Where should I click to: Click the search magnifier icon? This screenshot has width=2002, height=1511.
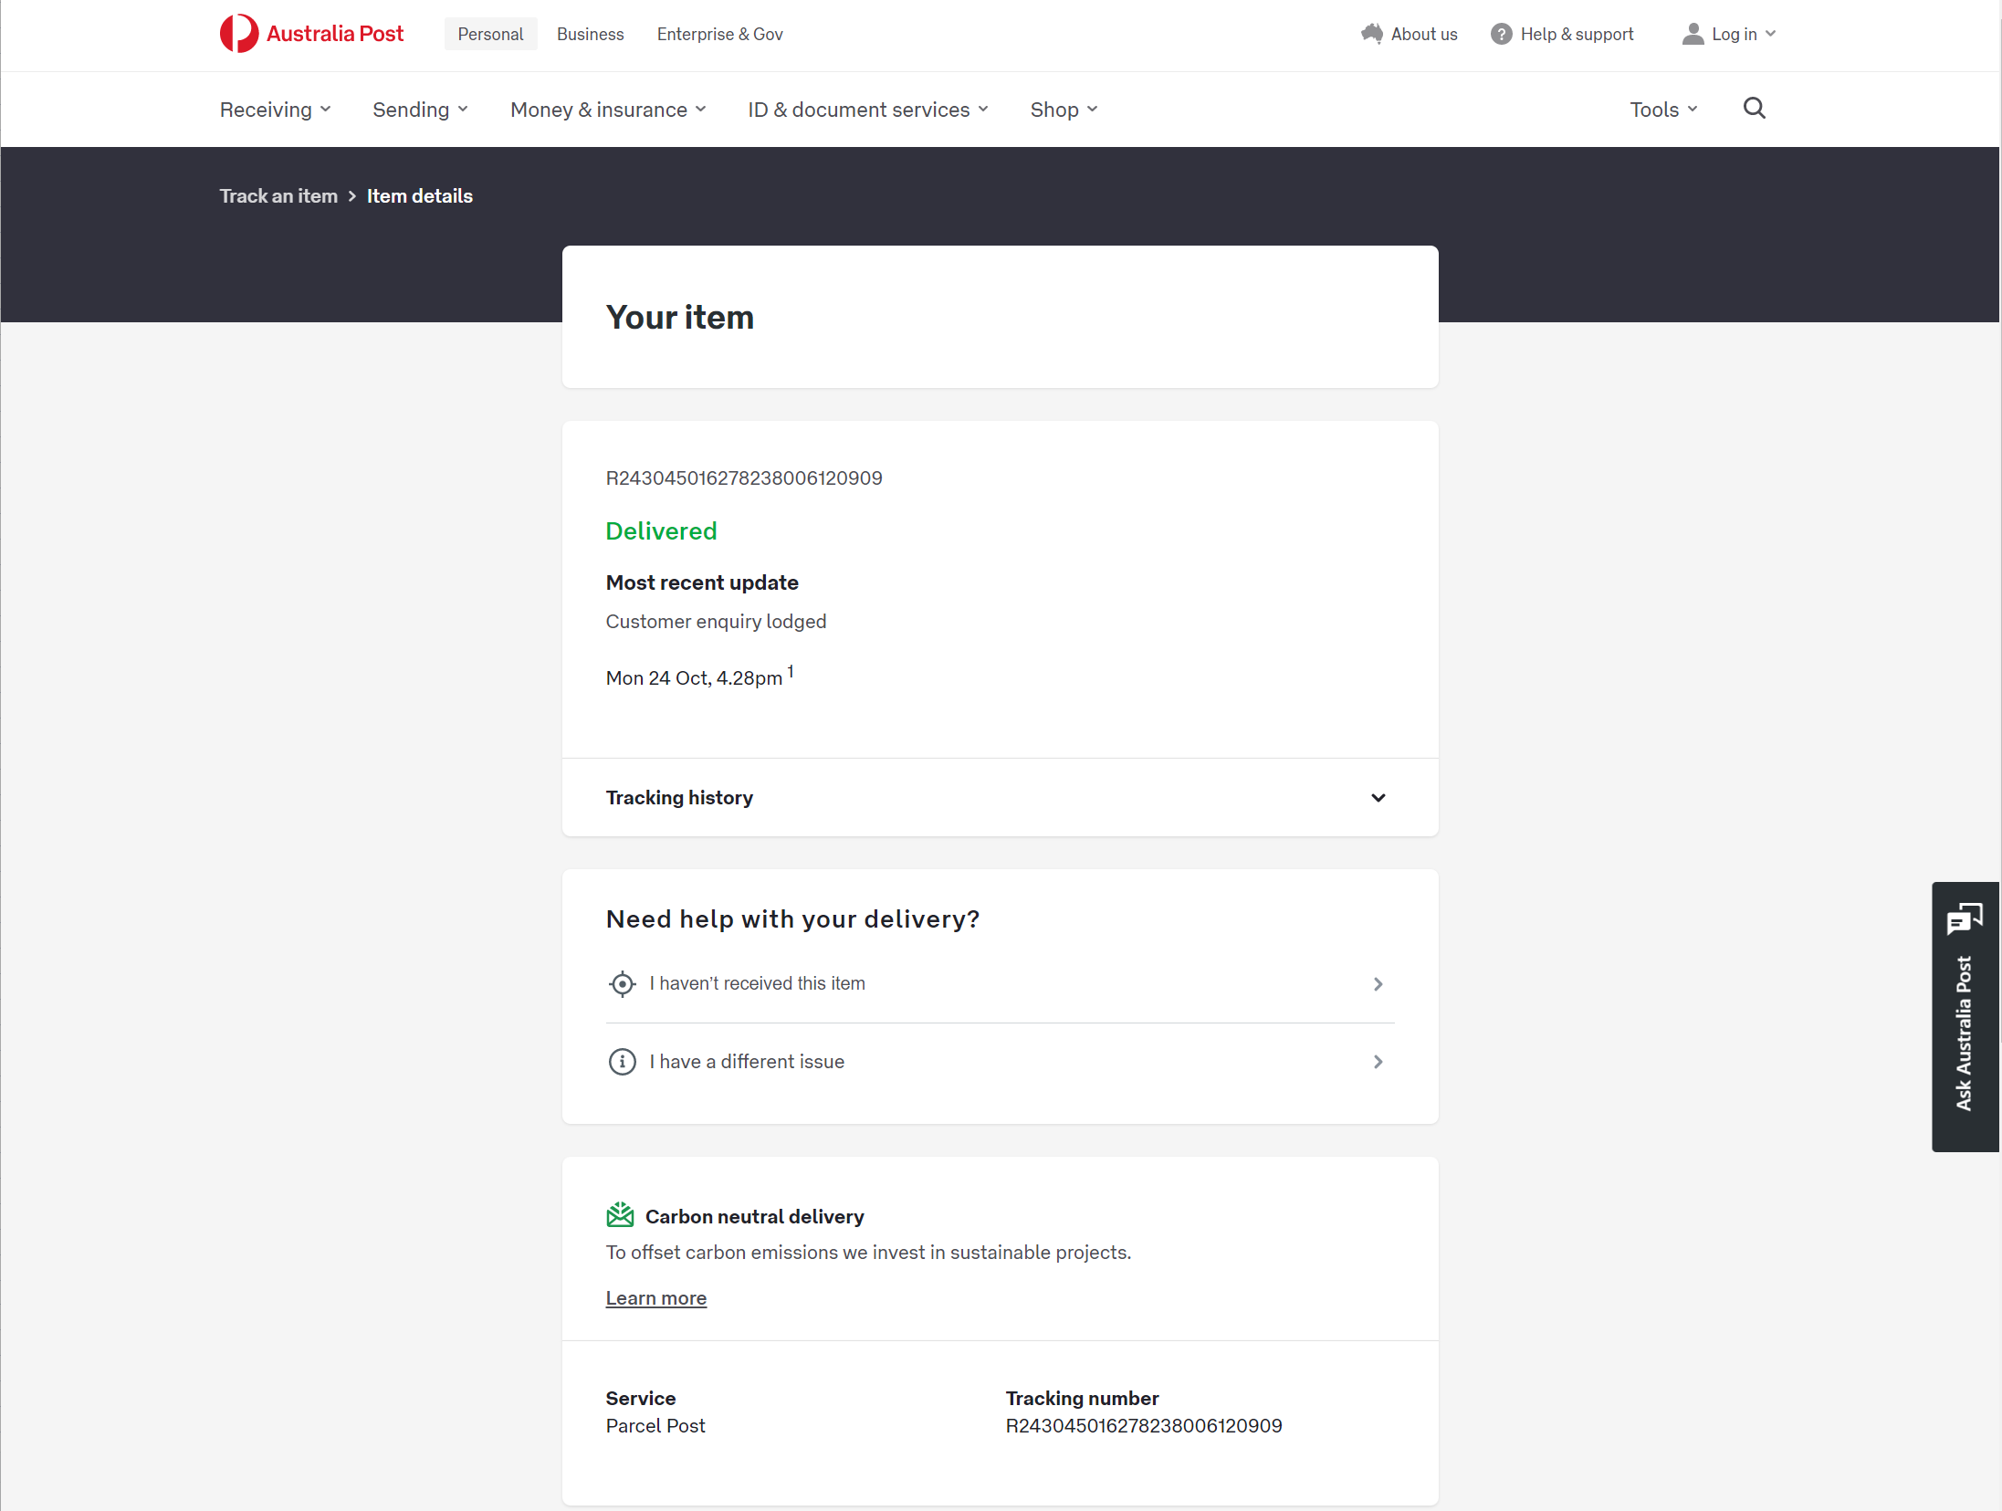1754,109
